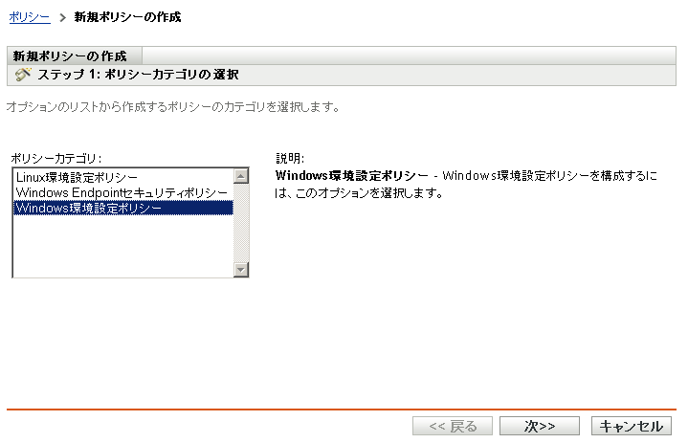Image resolution: width=688 pixels, height=443 pixels.
Task: Click the bold Windows環境設定ポリシー description title
Action: pos(352,176)
